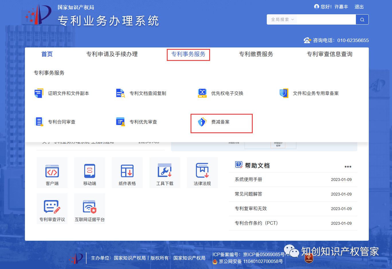Viewport: 392px width, 269px height.
Task: Switch to the 专利缴费服务 tab
Action: [256, 54]
